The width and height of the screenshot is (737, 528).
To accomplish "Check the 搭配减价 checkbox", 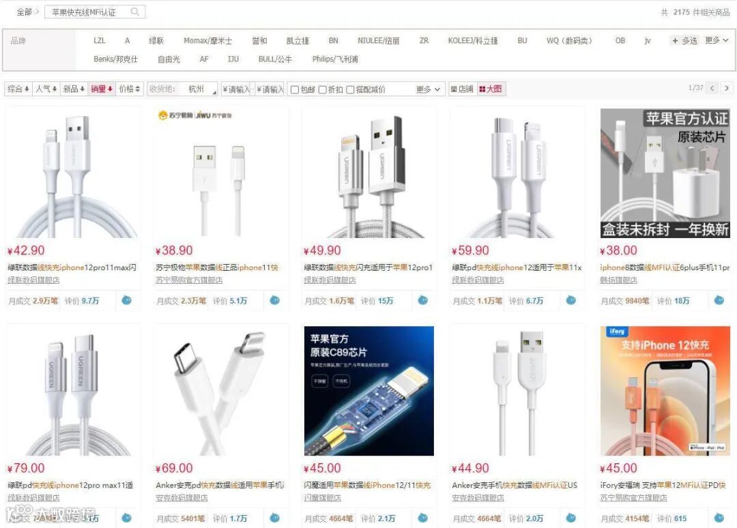I will point(350,89).
